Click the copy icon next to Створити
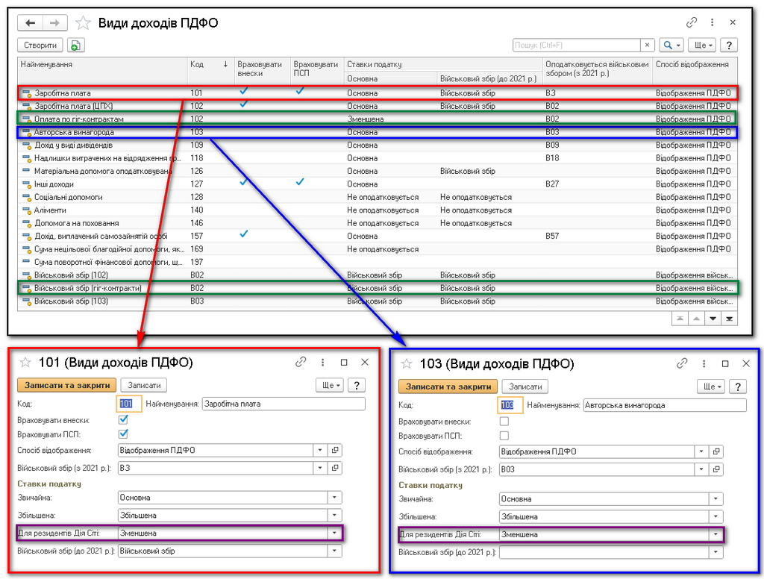Image resolution: width=764 pixels, height=579 pixels. [75, 46]
